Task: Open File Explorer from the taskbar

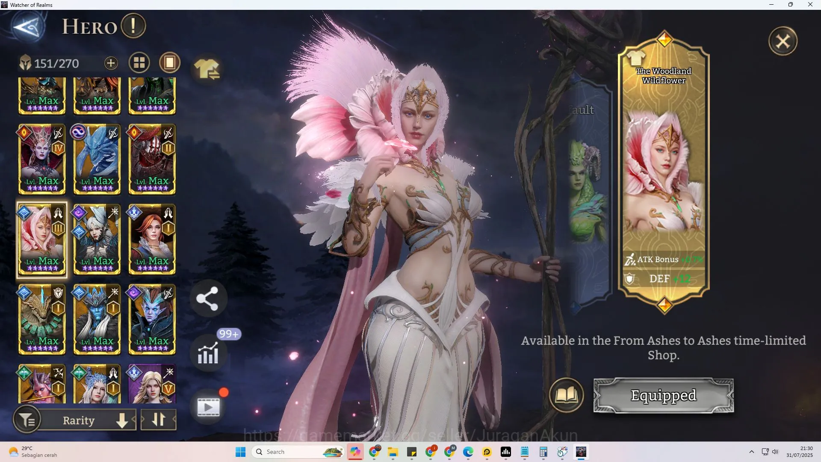Action: pos(393,452)
